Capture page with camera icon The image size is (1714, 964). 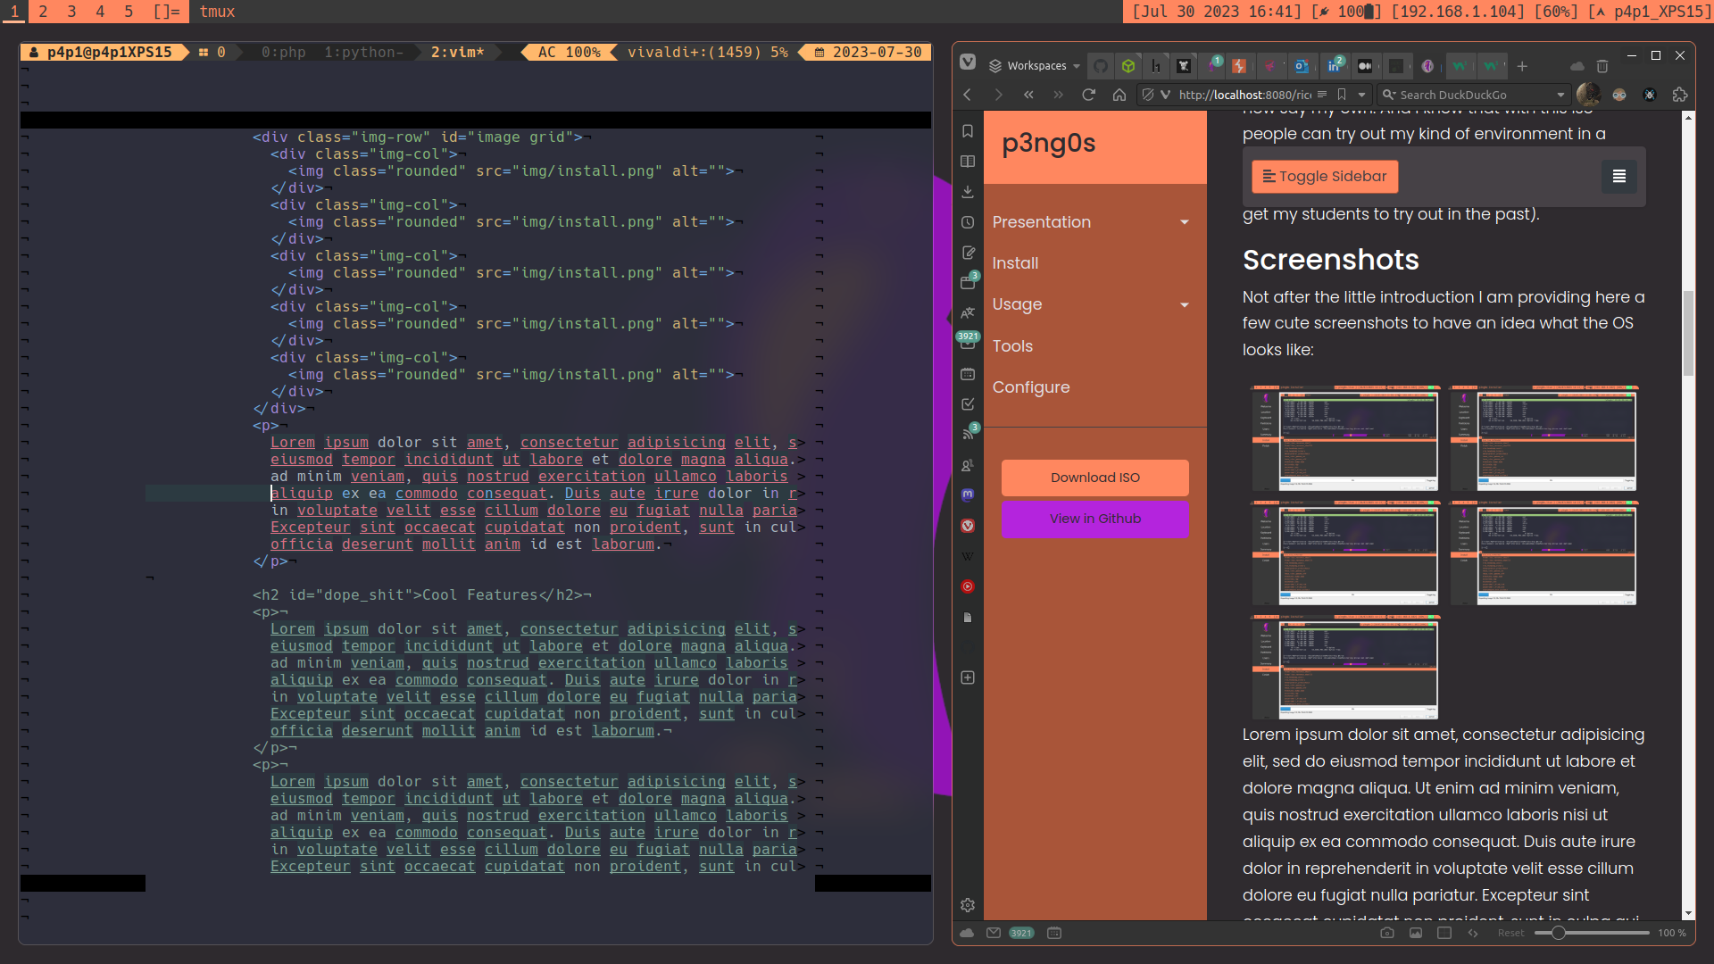[1386, 933]
